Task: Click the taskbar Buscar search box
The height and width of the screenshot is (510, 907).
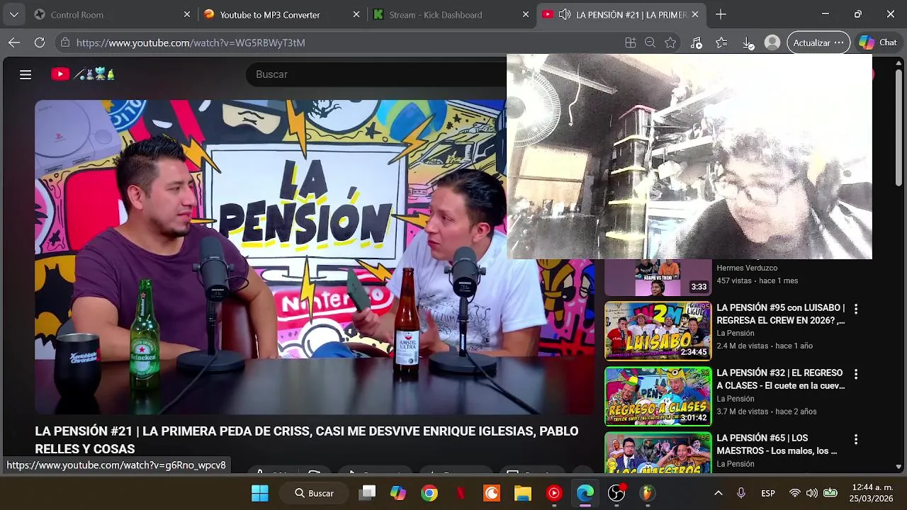Action: [315, 493]
